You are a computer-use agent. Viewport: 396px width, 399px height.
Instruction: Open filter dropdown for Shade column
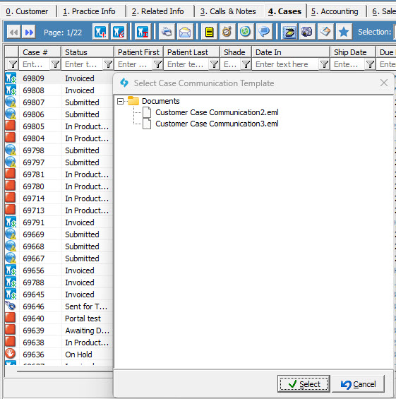pyautogui.click(x=246, y=64)
